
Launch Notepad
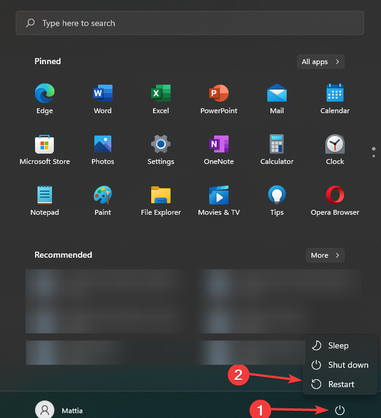click(x=45, y=200)
